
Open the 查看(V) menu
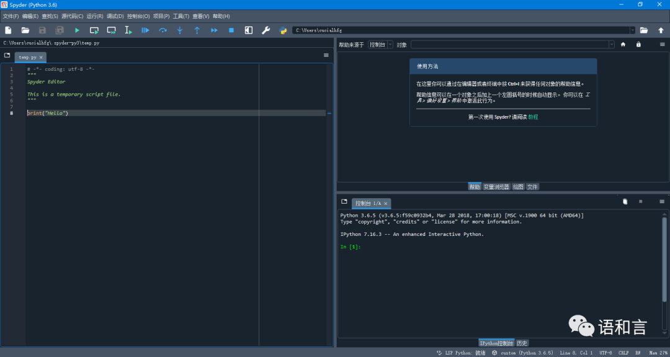click(201, 16)
